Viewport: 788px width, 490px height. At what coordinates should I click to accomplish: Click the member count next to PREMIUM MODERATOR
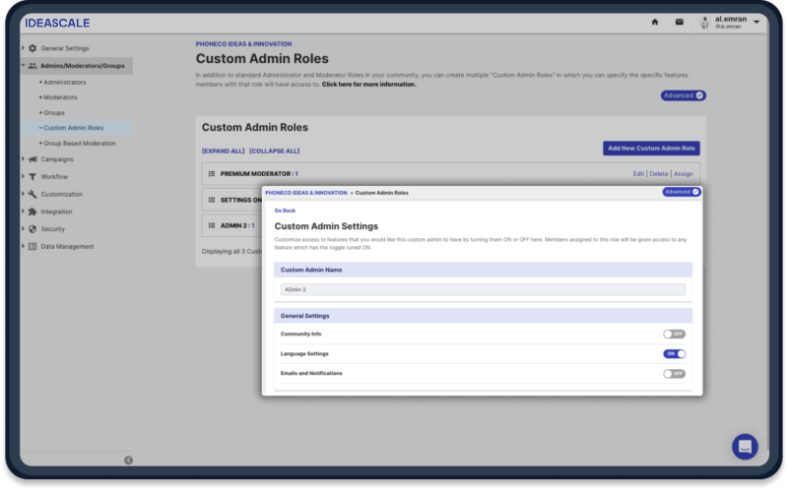click(296, 174)
